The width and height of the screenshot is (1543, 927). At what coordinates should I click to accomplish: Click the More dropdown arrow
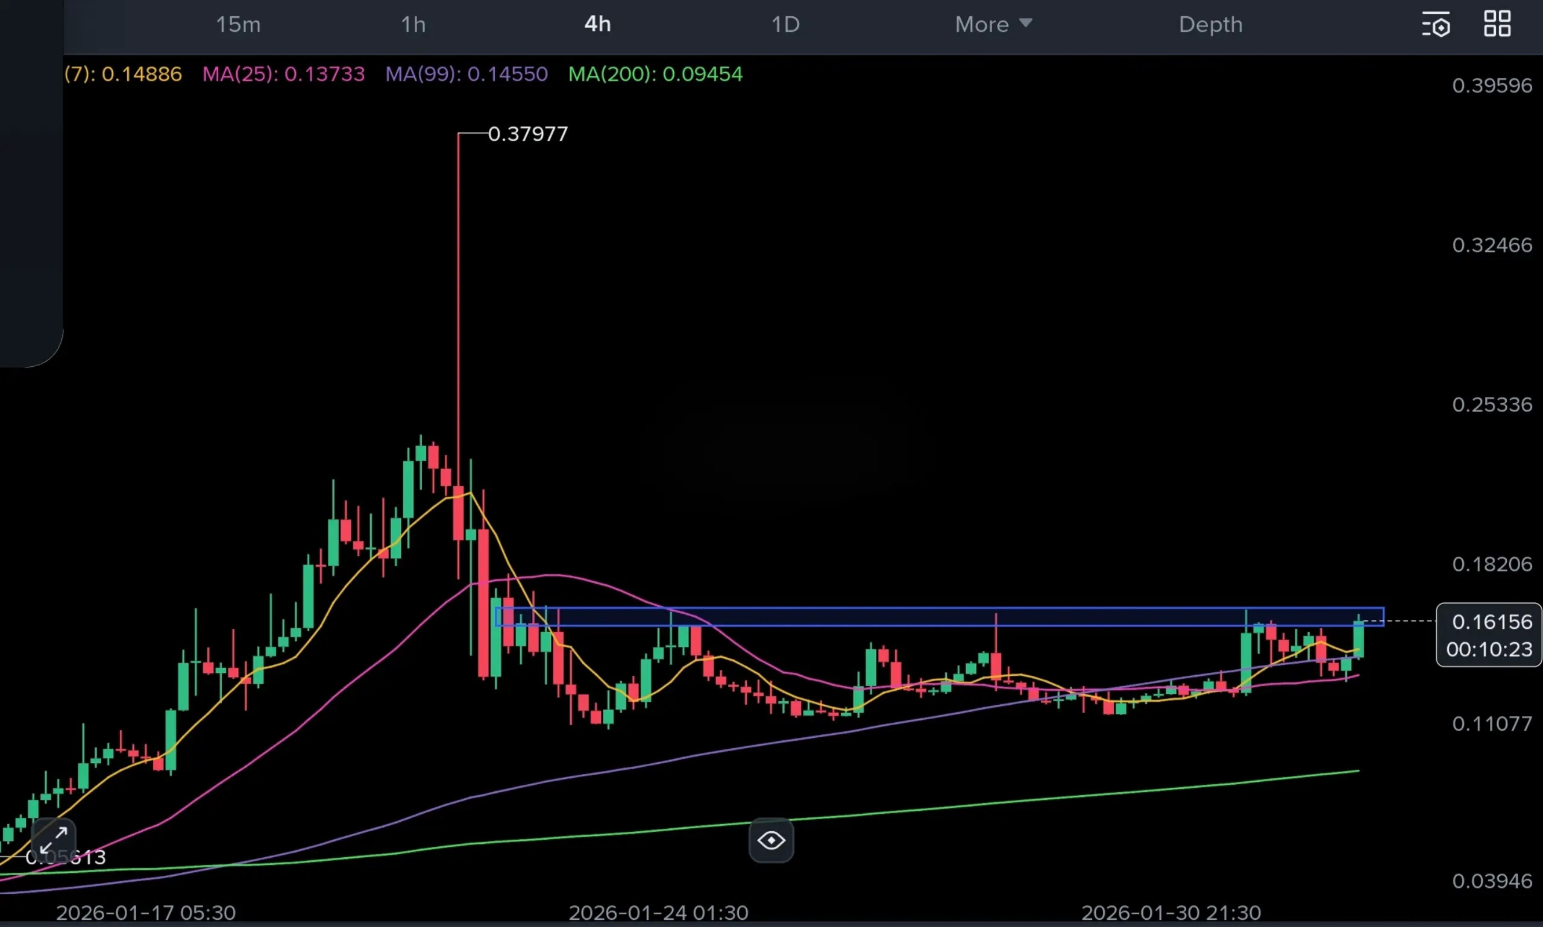coord(1025,23)
